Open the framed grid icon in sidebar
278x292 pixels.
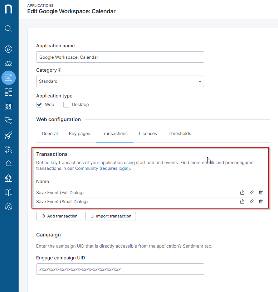click(9, 106)
